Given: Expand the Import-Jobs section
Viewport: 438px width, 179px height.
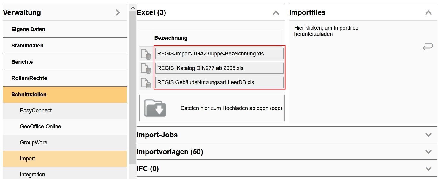Looking at the screenshot, I should (428, 135).
